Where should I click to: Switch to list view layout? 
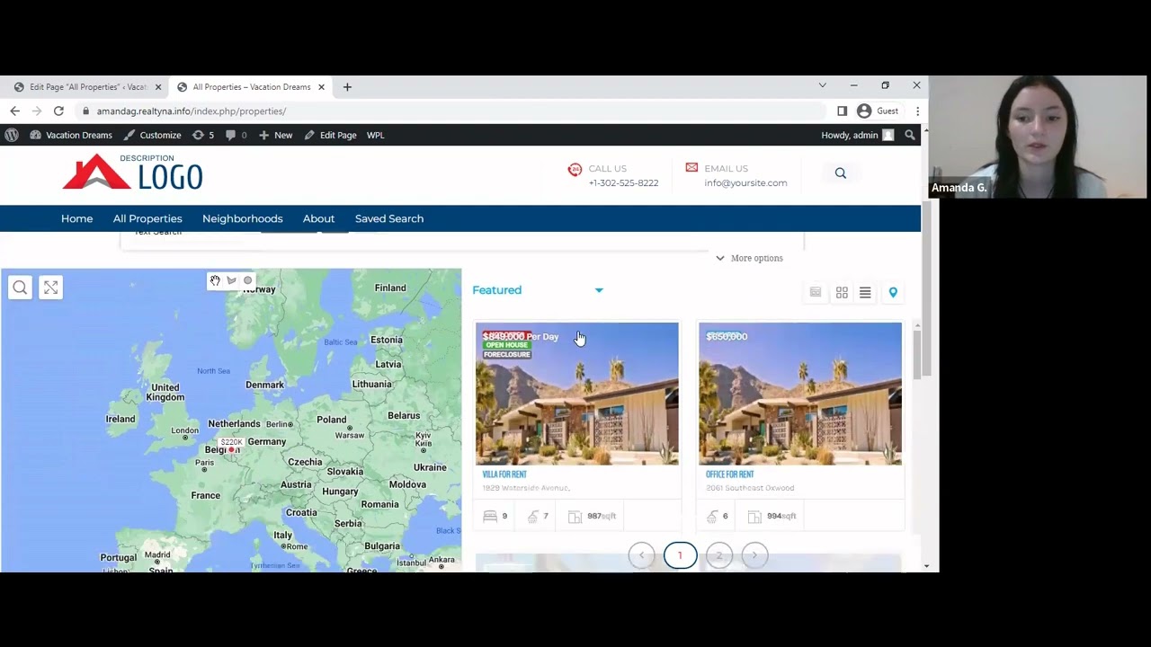pos(865,293)
